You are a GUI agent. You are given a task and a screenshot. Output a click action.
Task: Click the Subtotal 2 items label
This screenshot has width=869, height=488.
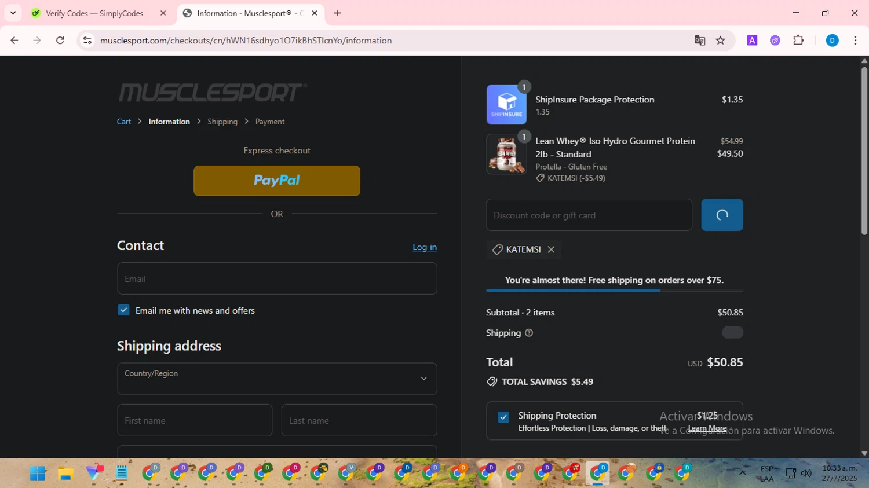pyautogui.click(x=520, y=313)
